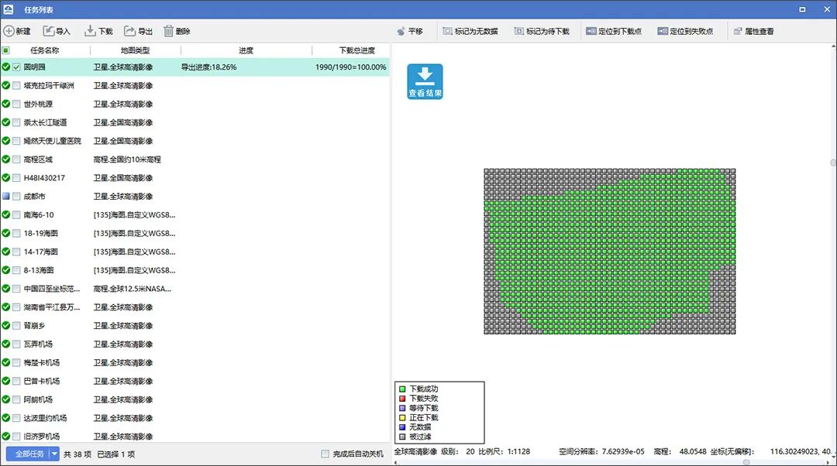Click 被过滤 gray legend swatch
Viewport: 837px width, 466px height.
point(402,437)
